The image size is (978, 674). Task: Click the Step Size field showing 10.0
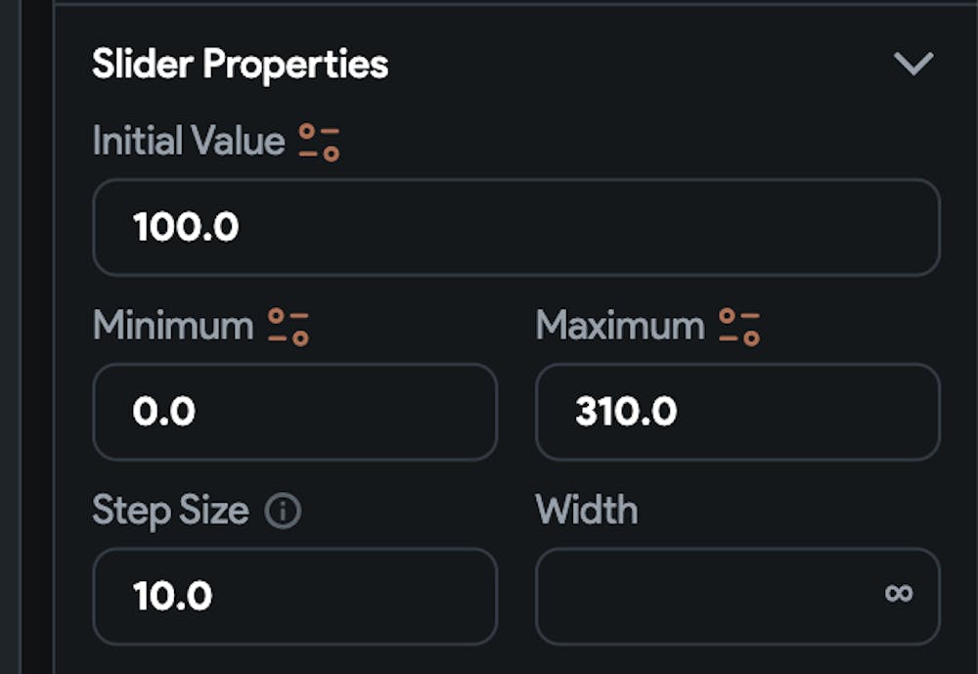click(x=294, y=596)
